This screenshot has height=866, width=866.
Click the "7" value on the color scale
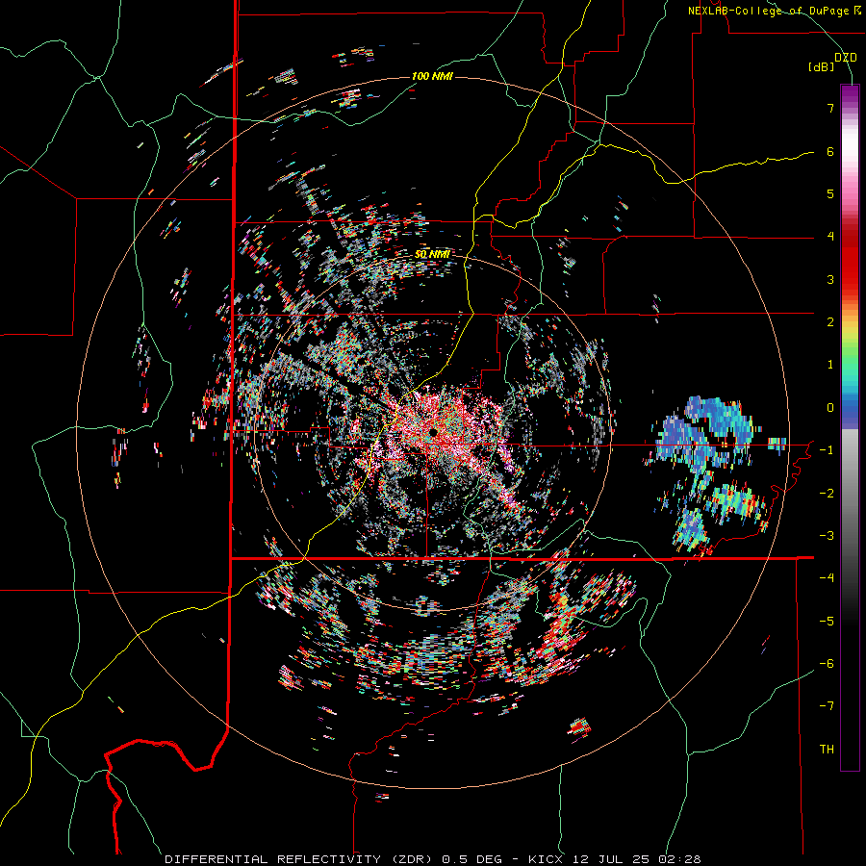830,108
